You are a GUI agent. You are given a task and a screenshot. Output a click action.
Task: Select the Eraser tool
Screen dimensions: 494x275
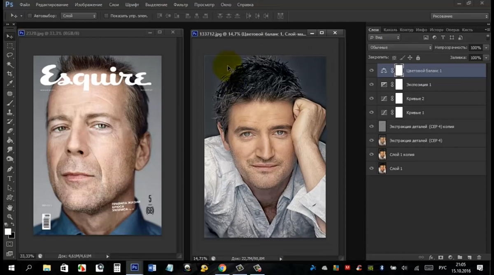pyautogui.click(x=10, y=131)
